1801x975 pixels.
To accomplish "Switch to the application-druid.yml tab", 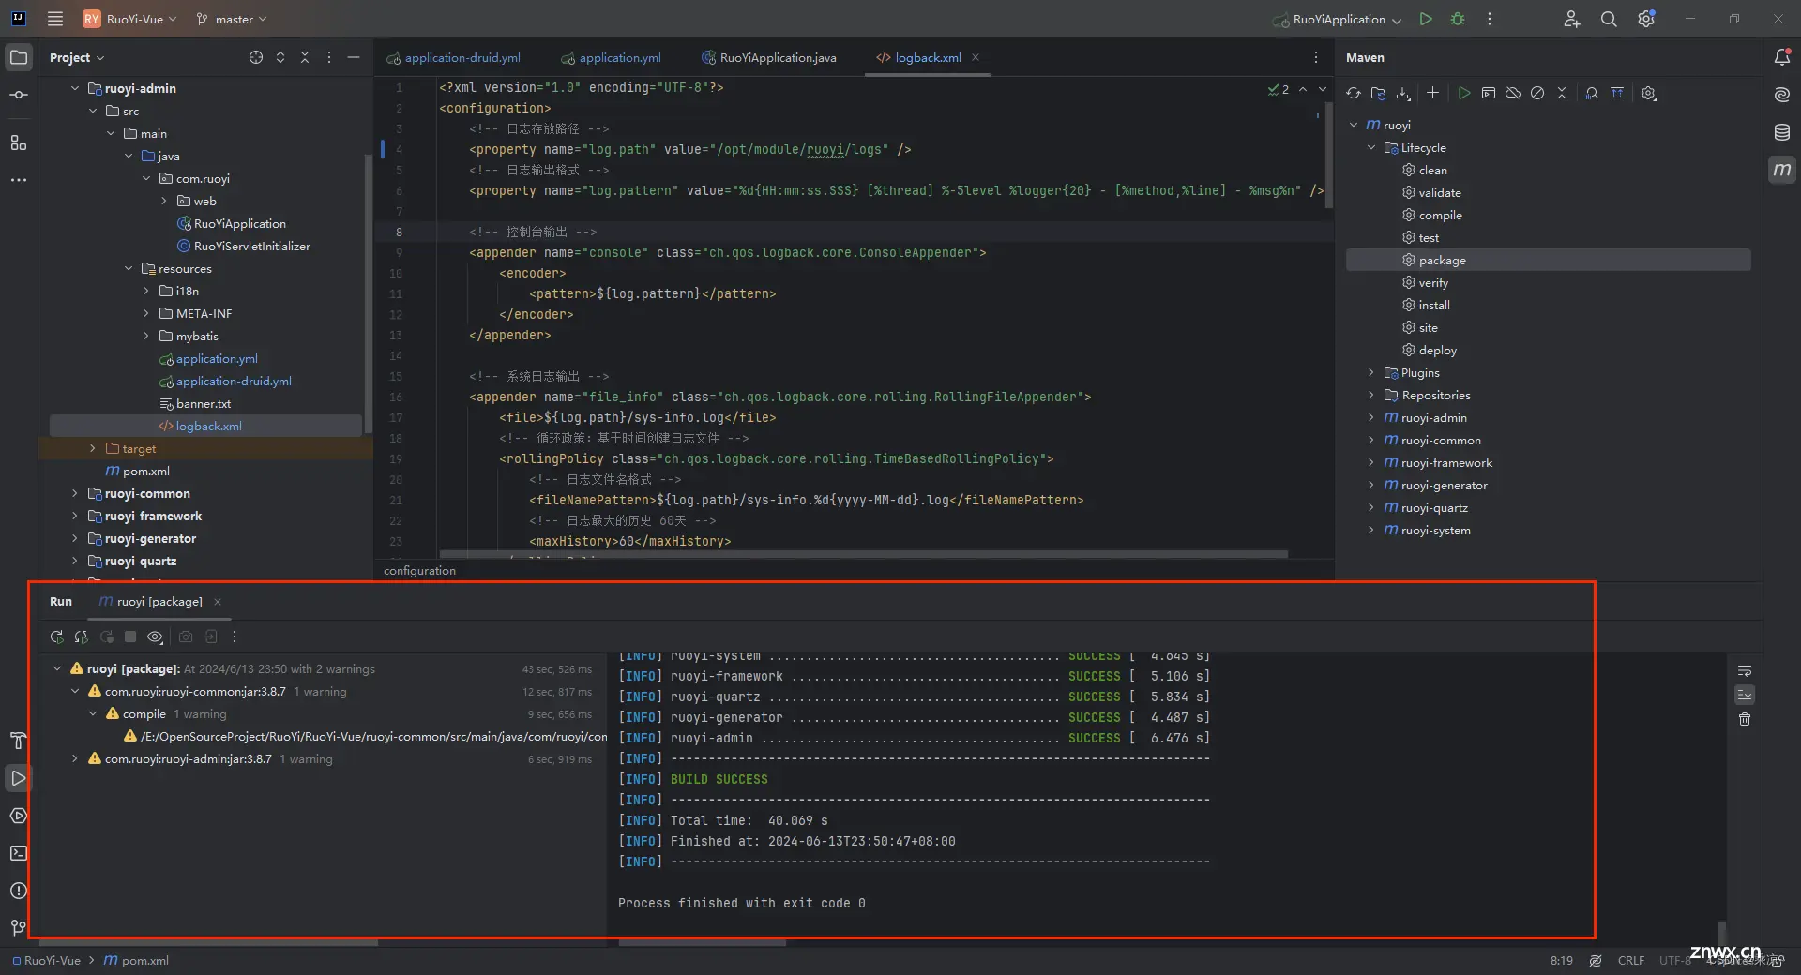I will tap(453, 57).
